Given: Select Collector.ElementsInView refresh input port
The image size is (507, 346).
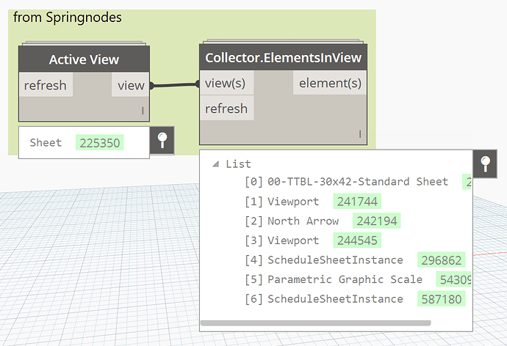Looking at the screenshot, I should pos(226,108).
